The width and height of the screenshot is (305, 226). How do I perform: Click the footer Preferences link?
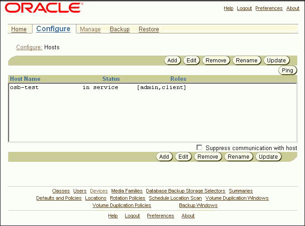(x=160, y=216)
